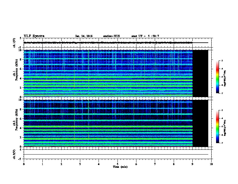Click the ch.1 spectrogram color scale bar
The height and width of the screenshot is (184, 238).
[217, 77]
